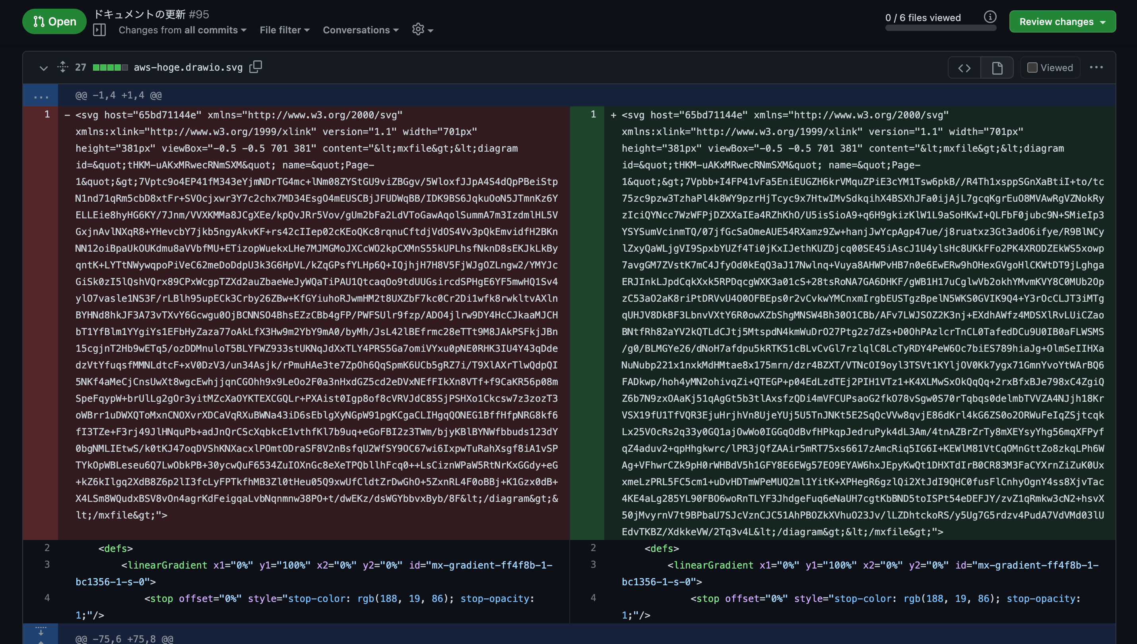
Task: Toggle the file tree sidebar icon
Action: pyautogui.click(x=99, y=30)
